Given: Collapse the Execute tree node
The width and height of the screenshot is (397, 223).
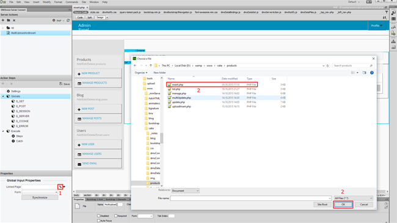Looking at the screenshot, I should click(x=3, y=131).
